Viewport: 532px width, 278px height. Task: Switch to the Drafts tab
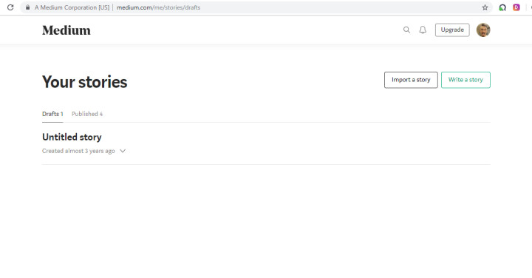(x=52, y=114)
